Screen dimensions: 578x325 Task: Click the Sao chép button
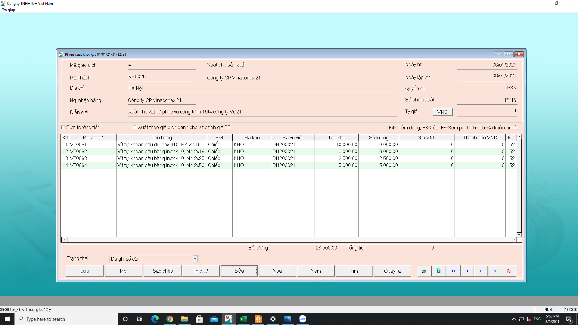point(163,271)
